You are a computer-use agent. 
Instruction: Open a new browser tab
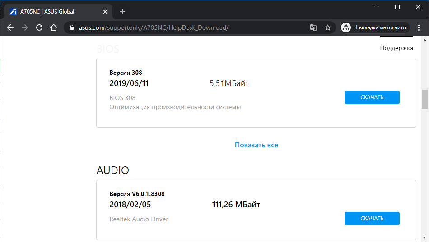click(x=122, y=12)
